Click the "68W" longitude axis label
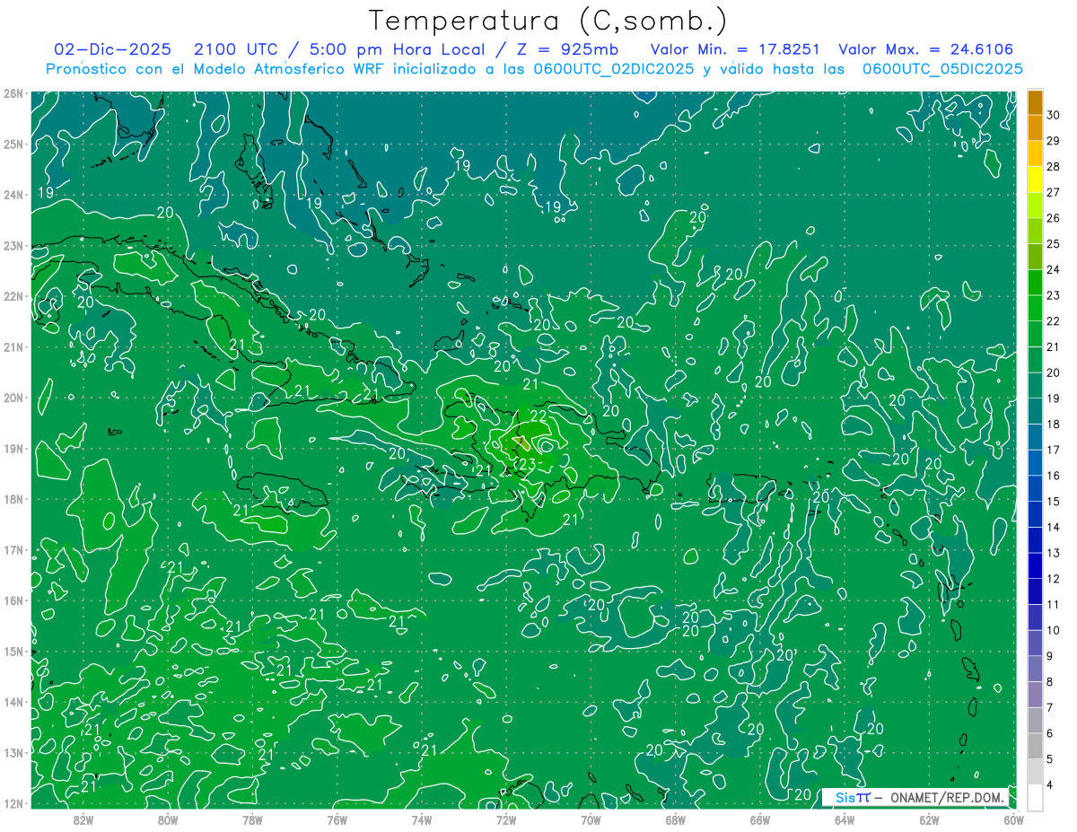The height and width of the screenshot is (832, 1077). (675, 819)
